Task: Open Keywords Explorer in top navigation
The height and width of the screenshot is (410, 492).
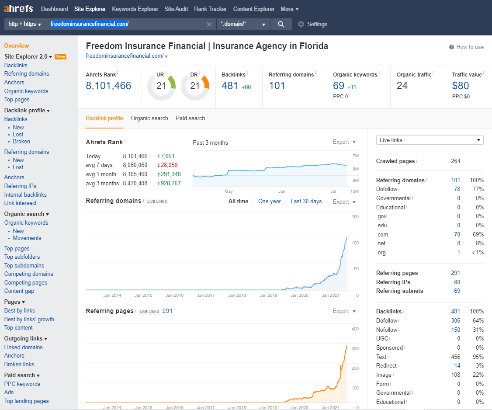Action: click(135, 9)
